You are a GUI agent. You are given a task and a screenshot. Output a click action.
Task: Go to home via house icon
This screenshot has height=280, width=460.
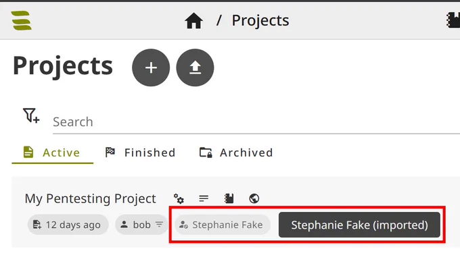click(x=193, y=21)
